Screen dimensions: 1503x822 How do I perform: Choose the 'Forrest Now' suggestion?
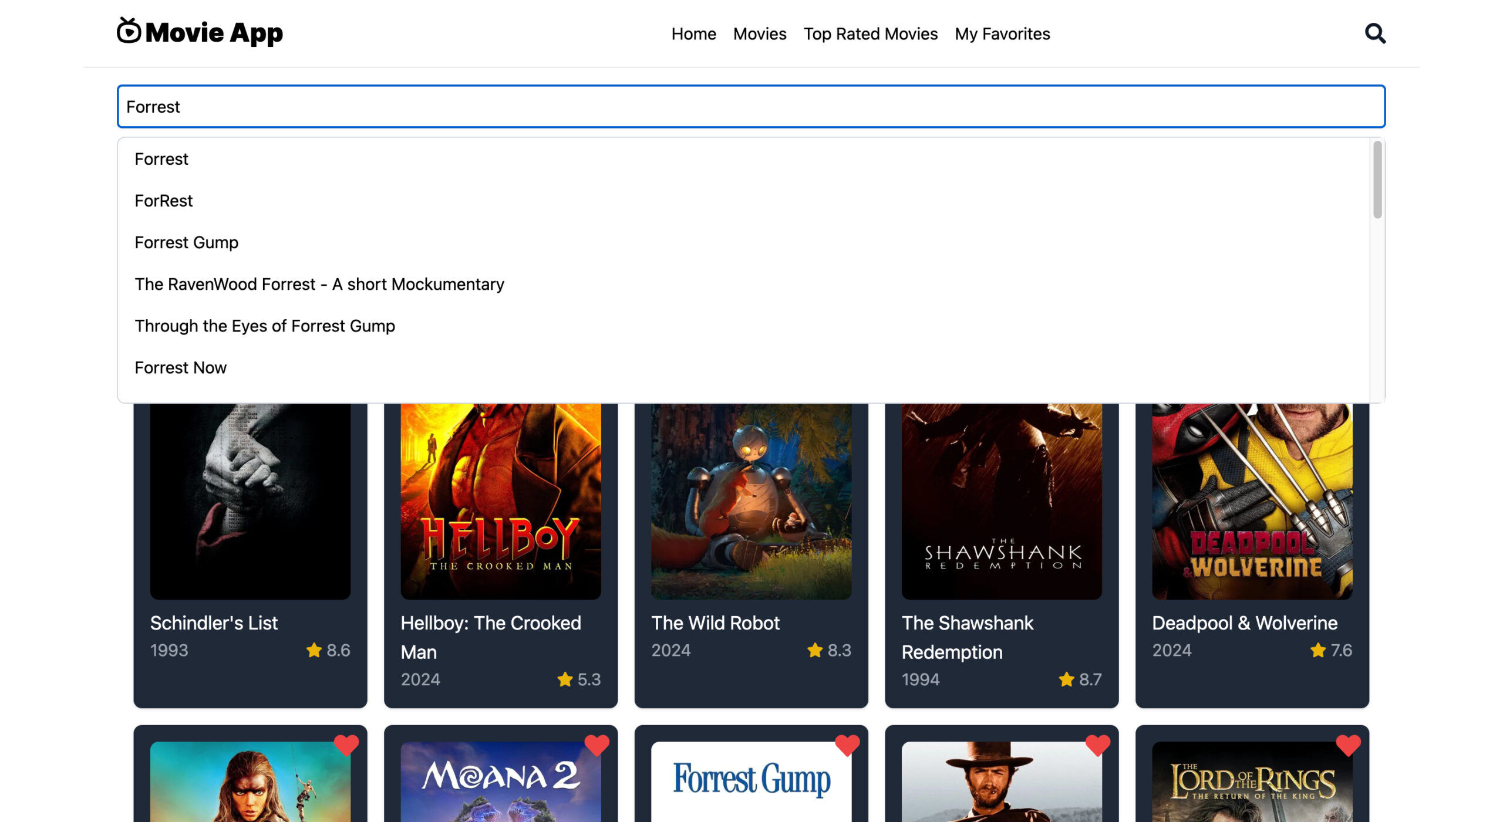click(744, 367)
